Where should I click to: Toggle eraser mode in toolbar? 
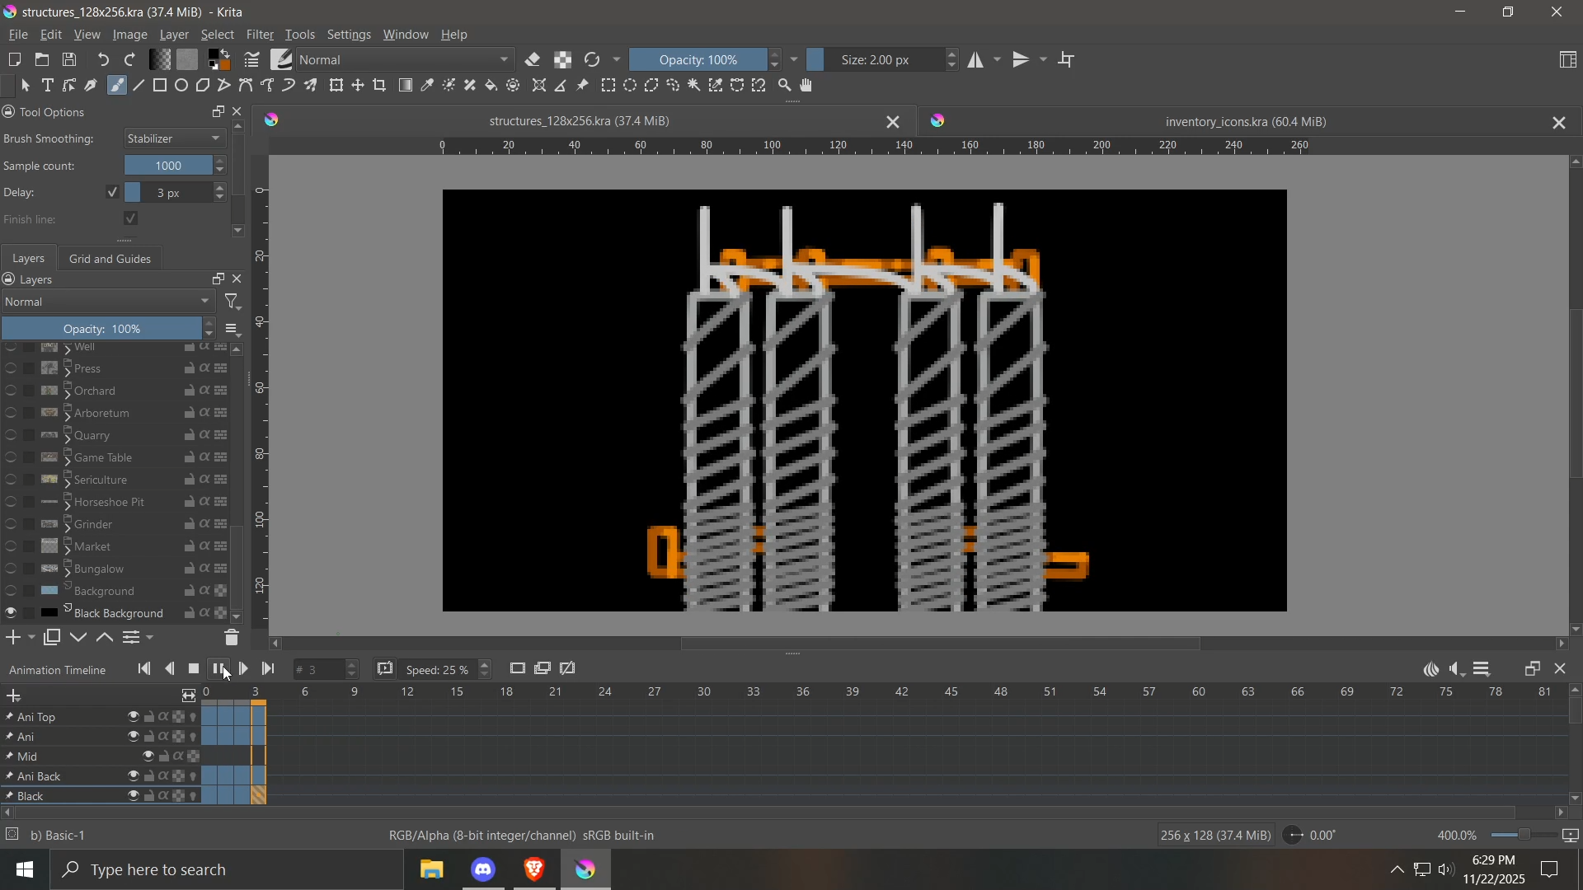point(533,60)
